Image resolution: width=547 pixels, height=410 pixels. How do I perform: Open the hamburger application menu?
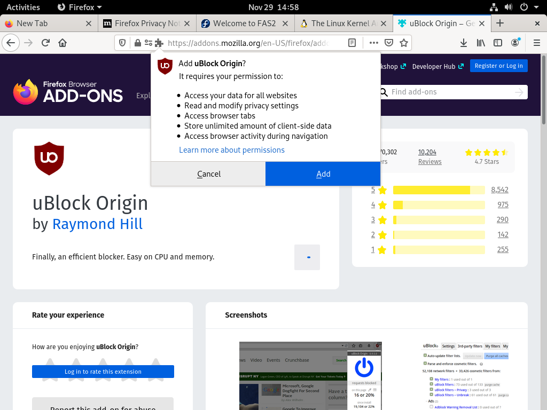point(537,43)
